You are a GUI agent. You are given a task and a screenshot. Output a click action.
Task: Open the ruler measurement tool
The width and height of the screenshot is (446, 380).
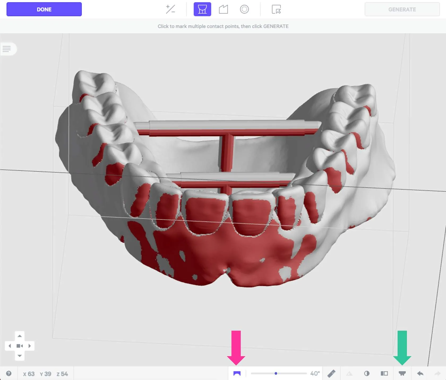click(331, 373)
